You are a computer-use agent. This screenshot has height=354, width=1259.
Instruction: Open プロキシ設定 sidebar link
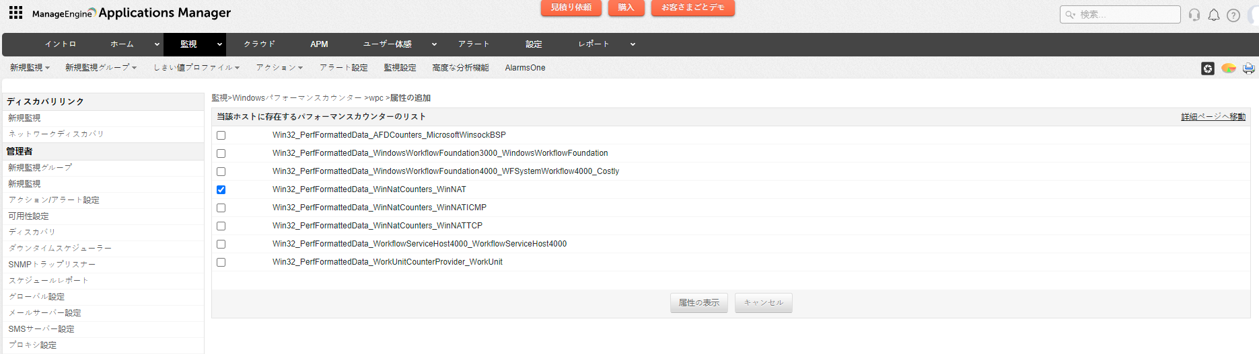(x=32, y=345)
